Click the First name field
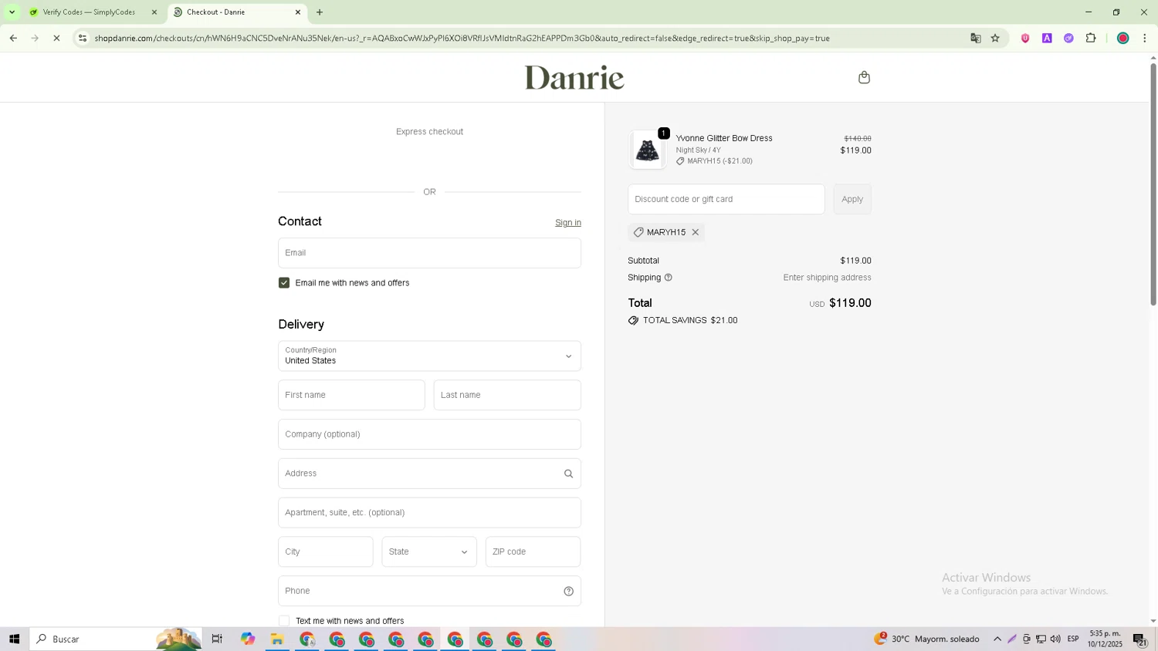The height and width of the screenshot is (651, 1158). point(351,395)
